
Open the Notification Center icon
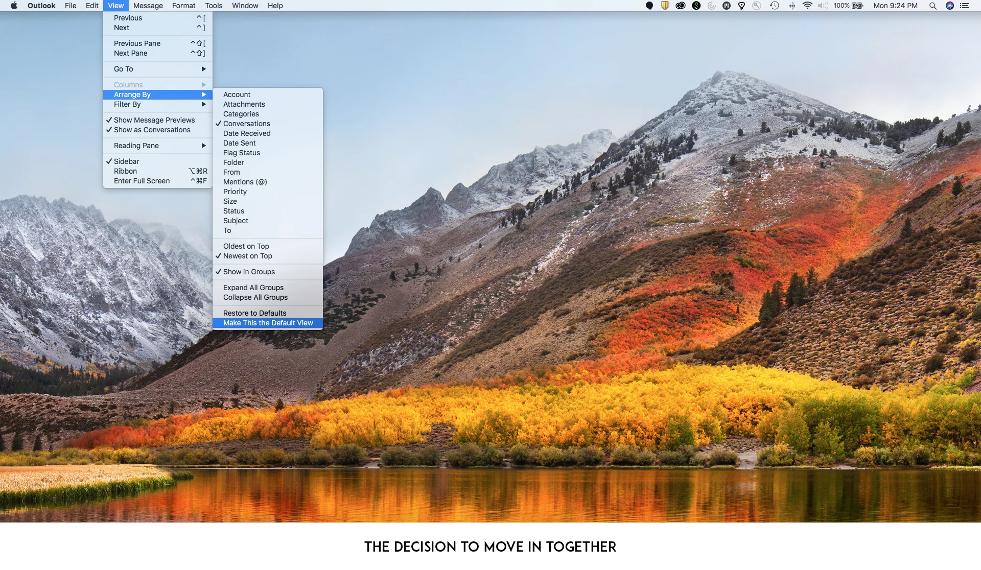(x=965, y=6)
